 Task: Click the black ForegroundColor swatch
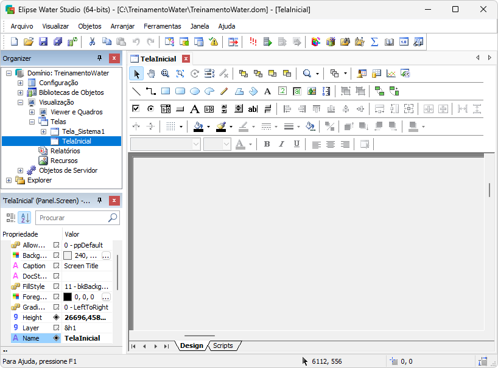coord(68,297)
